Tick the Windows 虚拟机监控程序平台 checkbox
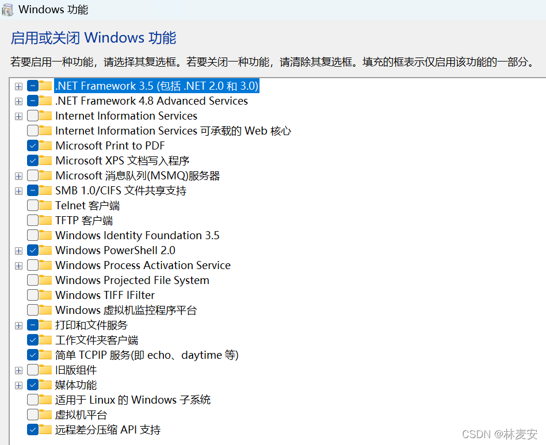 pyautogui.click(x=32, y=310)
